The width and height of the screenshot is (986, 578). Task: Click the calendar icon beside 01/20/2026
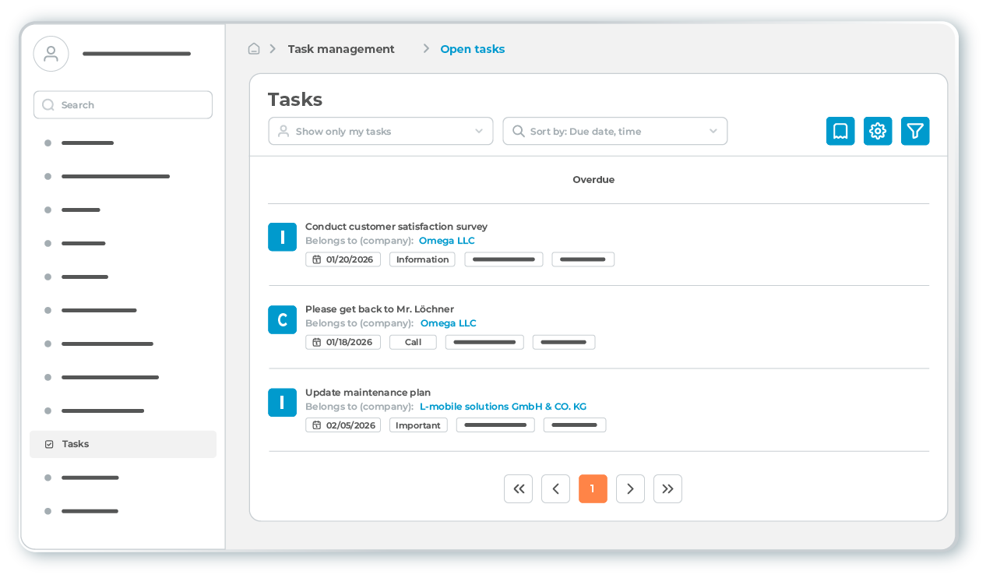tap(317, 259)
